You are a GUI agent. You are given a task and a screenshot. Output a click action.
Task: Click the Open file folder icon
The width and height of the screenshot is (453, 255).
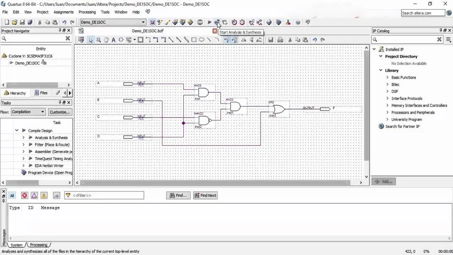pos(14,22)
